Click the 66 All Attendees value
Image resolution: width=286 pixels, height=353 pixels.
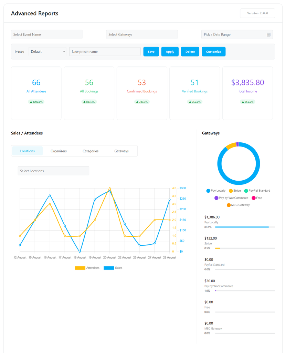tap(36, 83)
